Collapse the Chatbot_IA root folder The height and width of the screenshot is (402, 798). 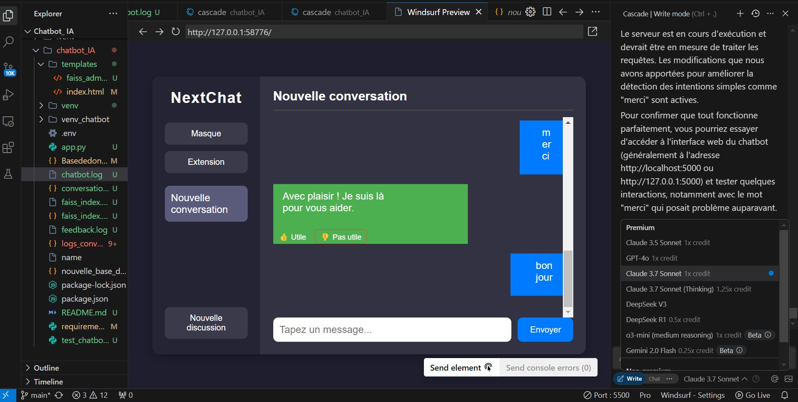(x=28, y=31)
